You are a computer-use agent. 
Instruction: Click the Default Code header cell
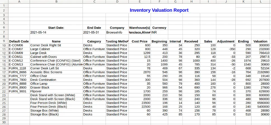click(x=19, y=41)
